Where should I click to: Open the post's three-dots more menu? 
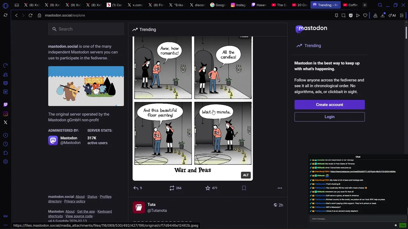pos(280,188)
